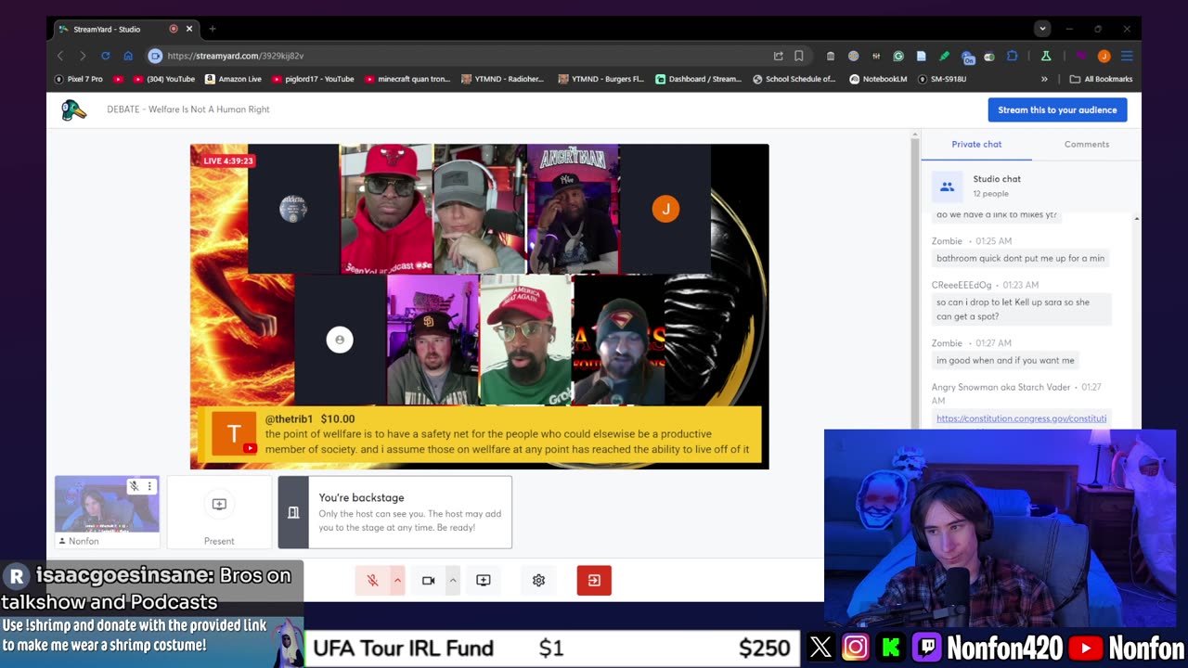This screenshot has width=1188, height=668.
Task: Toggle the muted microphone button
Action: [x=372, y=581]
